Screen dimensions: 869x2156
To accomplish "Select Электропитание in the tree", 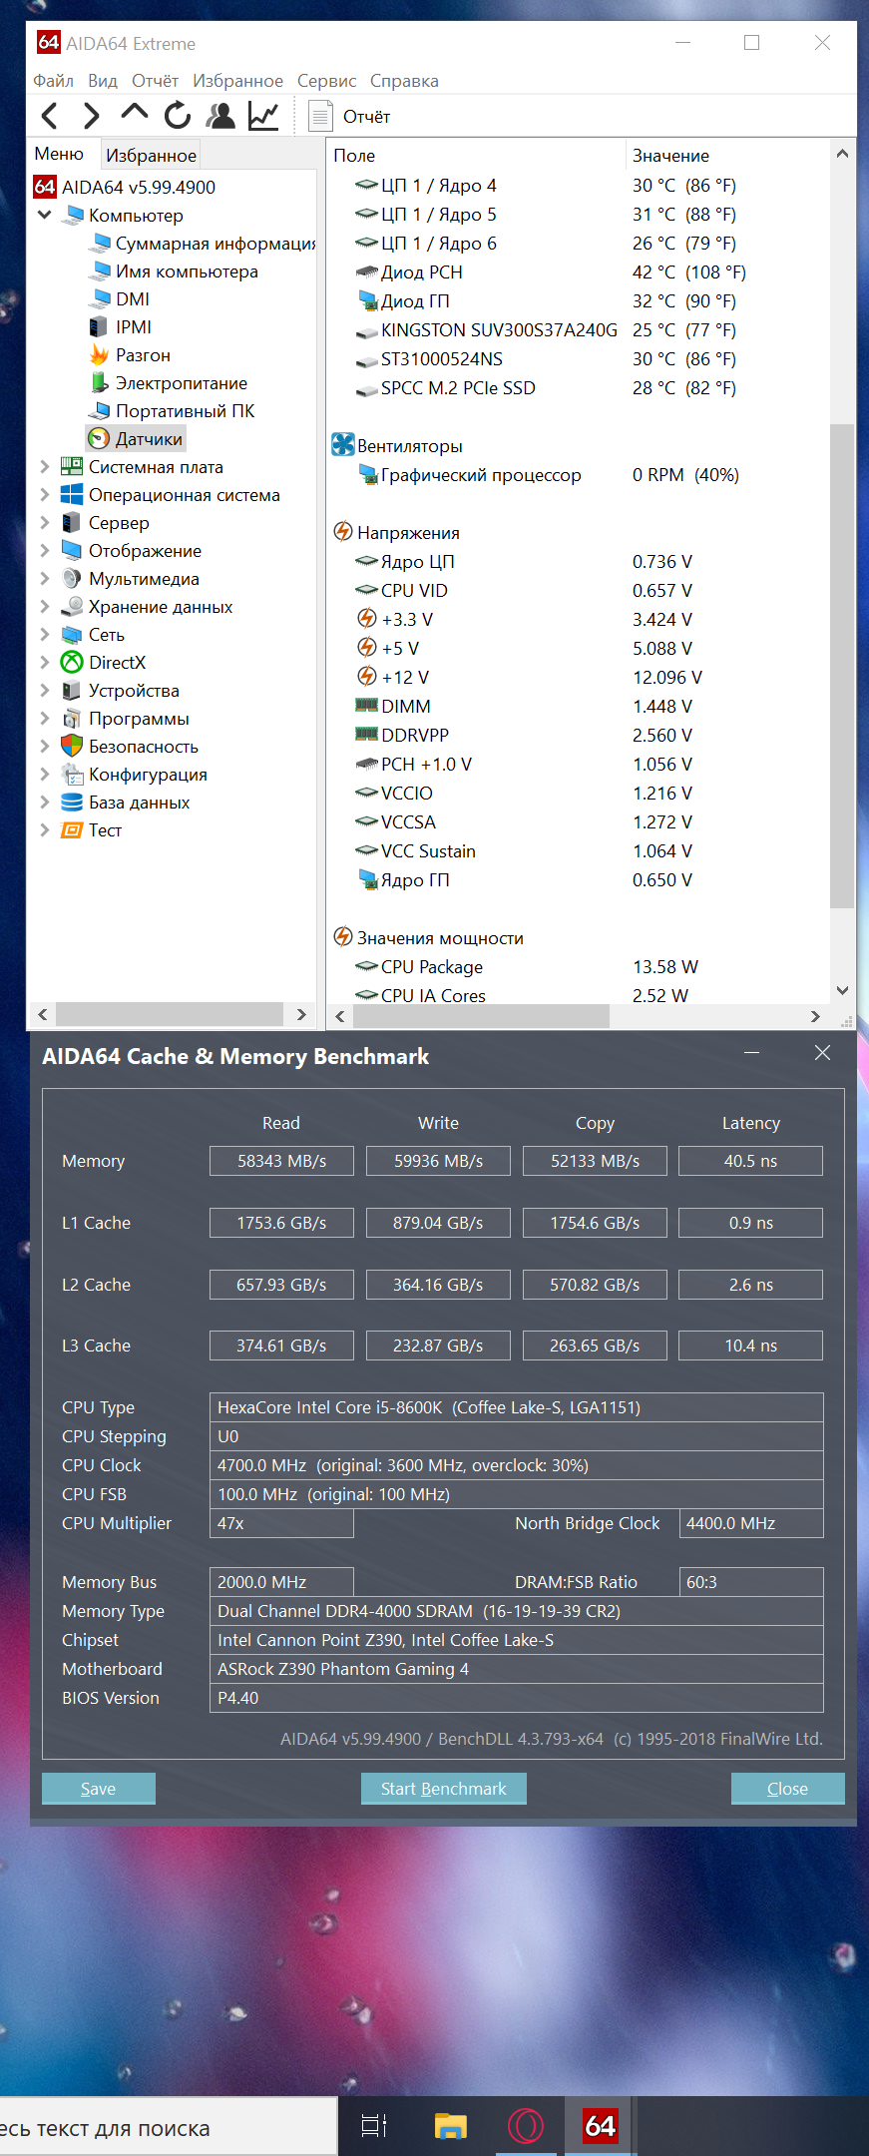I will pos(181,383).
